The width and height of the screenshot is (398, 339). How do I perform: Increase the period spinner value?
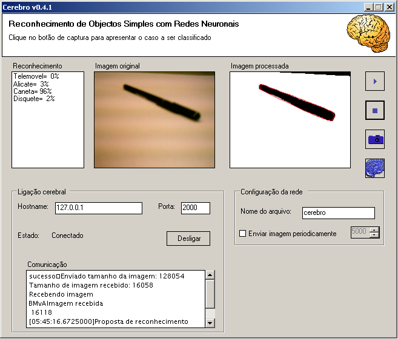tap(374, 230)
